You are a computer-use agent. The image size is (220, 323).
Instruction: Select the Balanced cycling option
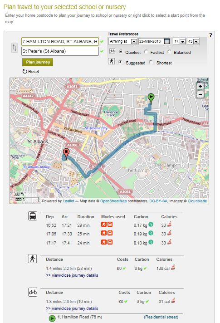coord(169,52)
